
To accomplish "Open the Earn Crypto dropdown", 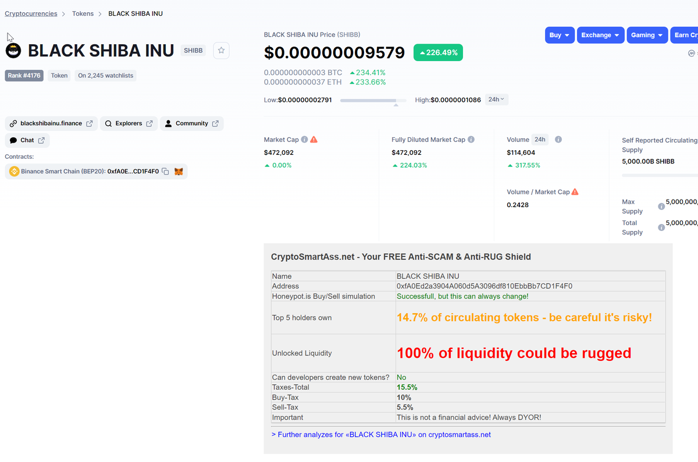I will (x=684, y=35).
